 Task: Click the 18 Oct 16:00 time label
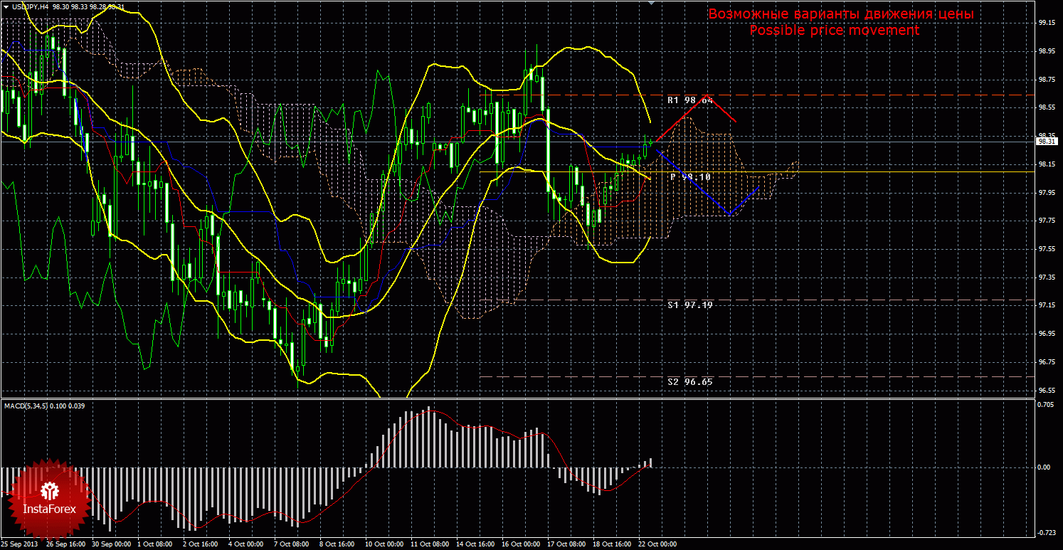pyautogui.click(x=612, y=544)
